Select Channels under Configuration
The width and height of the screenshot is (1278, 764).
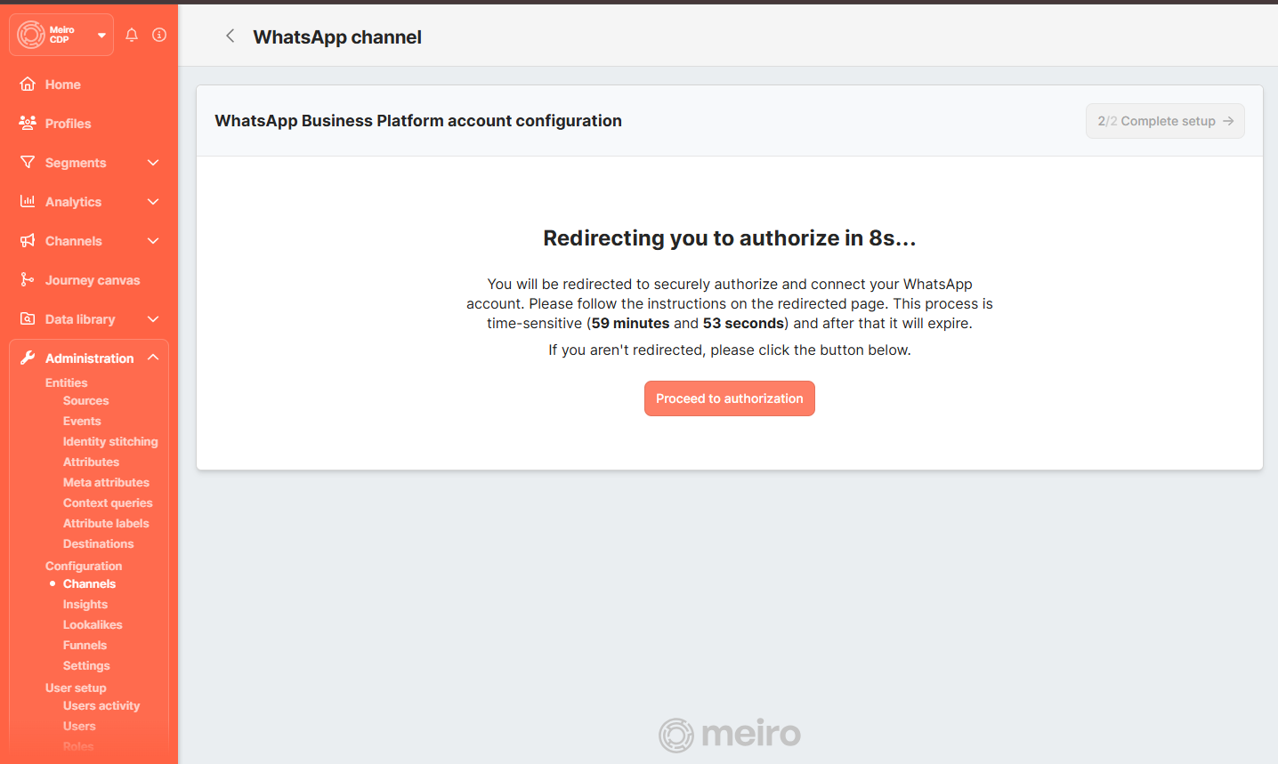click(x=89, y=584)
